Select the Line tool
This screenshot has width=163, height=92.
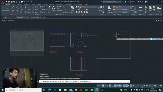[3, 8]
